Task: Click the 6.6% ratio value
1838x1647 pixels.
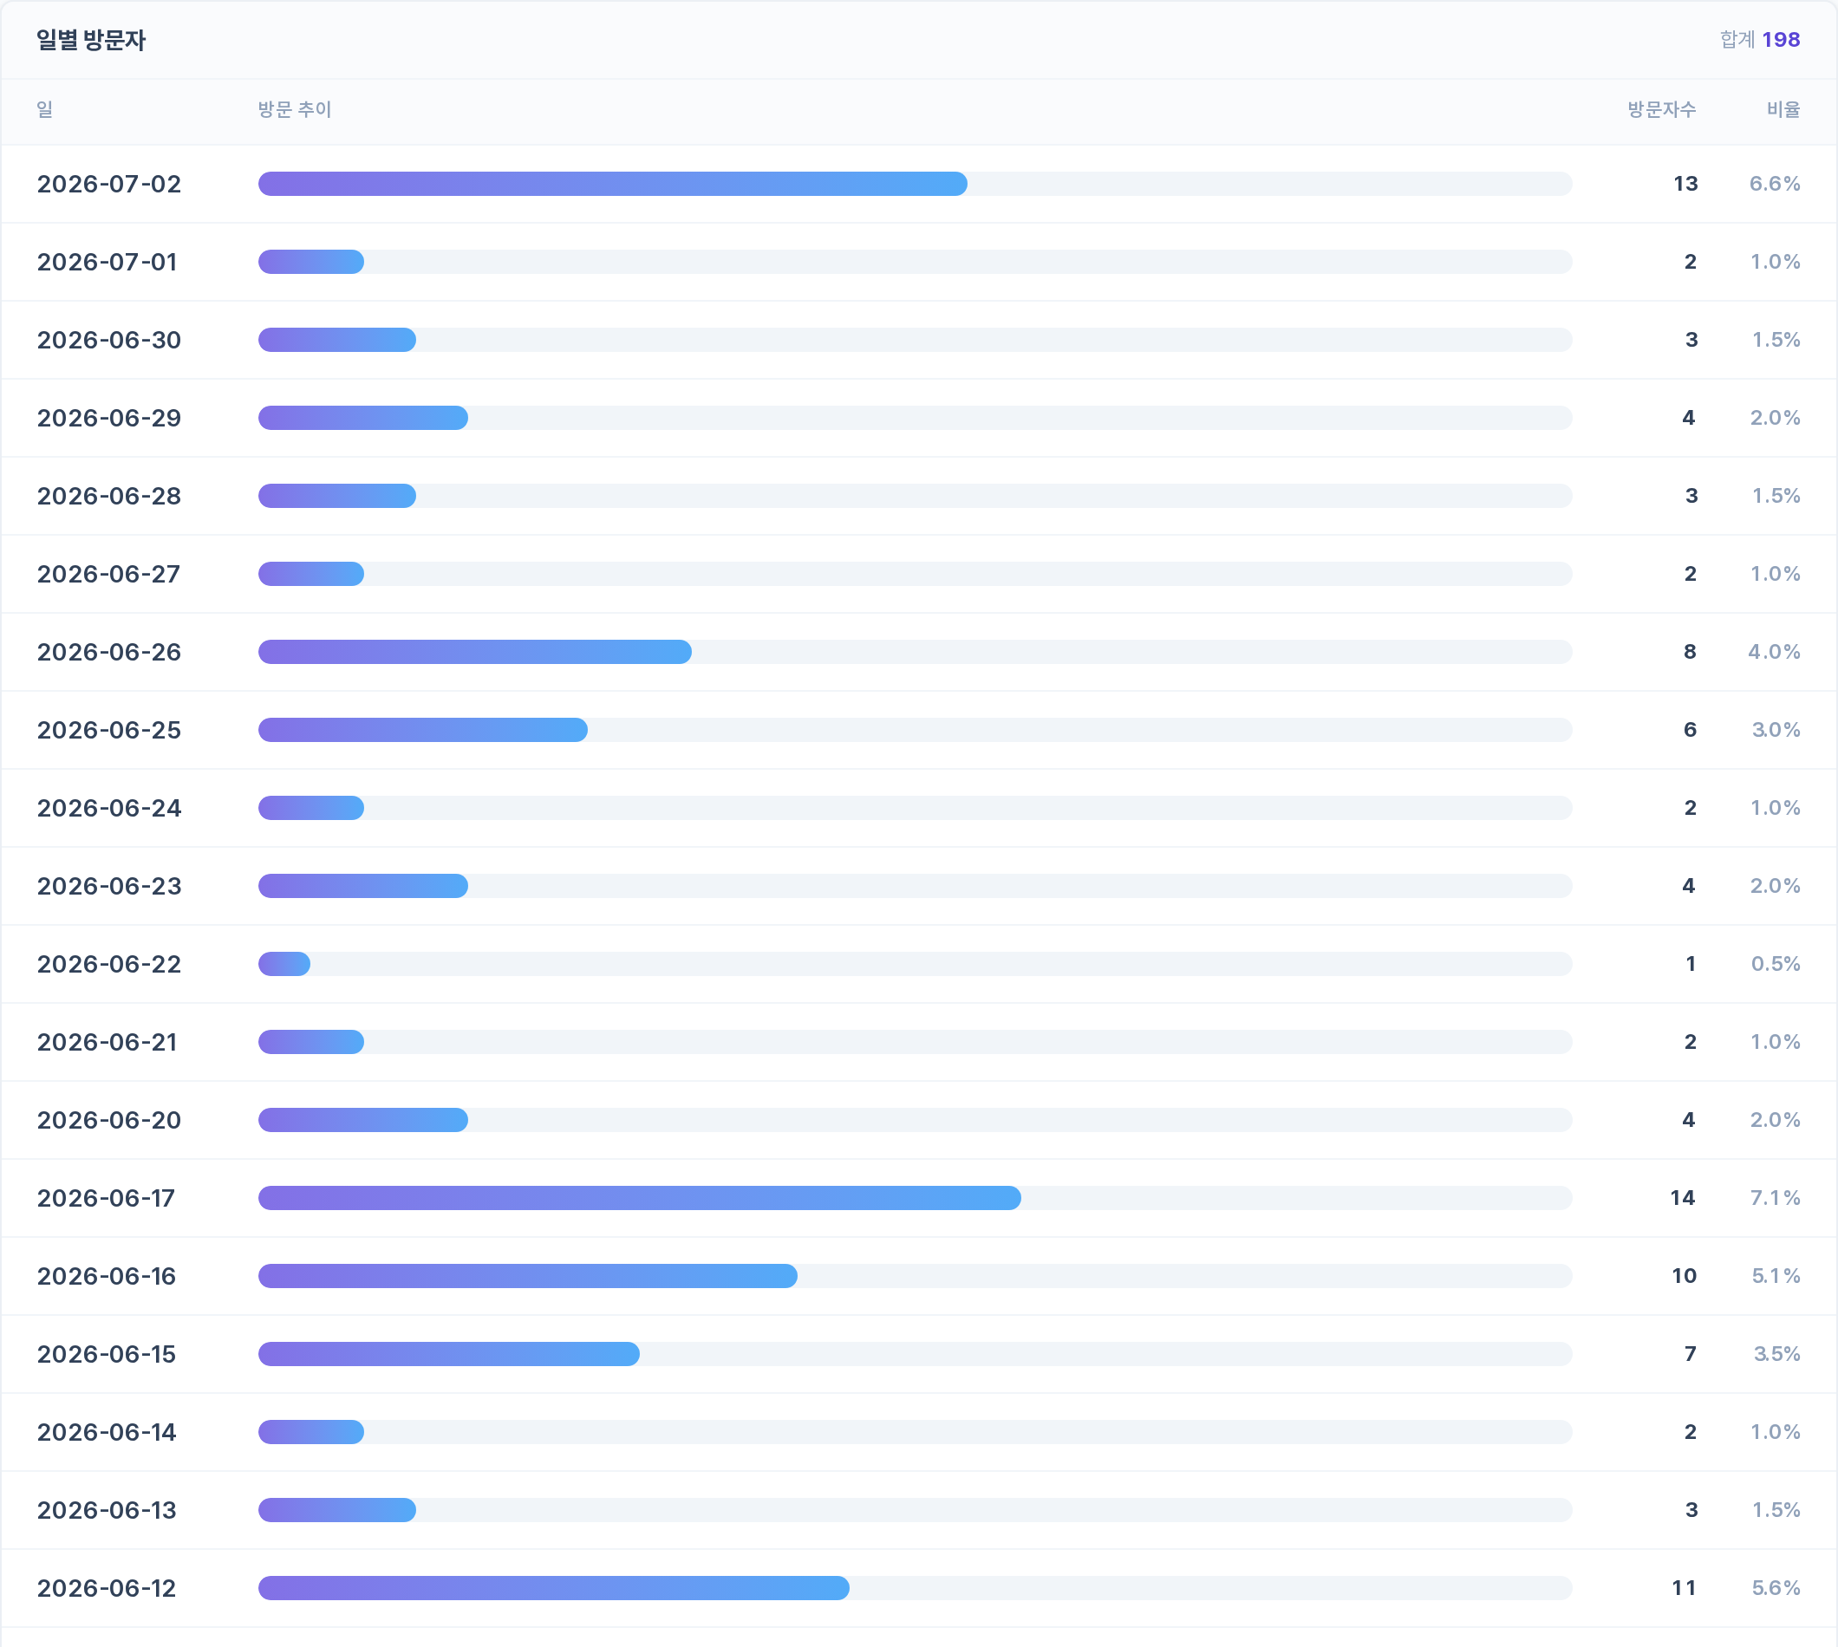Action: pyautogui.click(x=1775, y=184)
